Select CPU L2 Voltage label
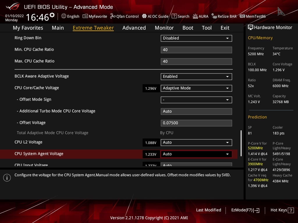 tap(29, 142)
